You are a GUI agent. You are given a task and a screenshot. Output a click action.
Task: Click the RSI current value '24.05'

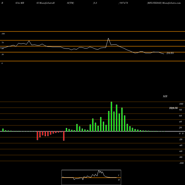pos(170,53)
